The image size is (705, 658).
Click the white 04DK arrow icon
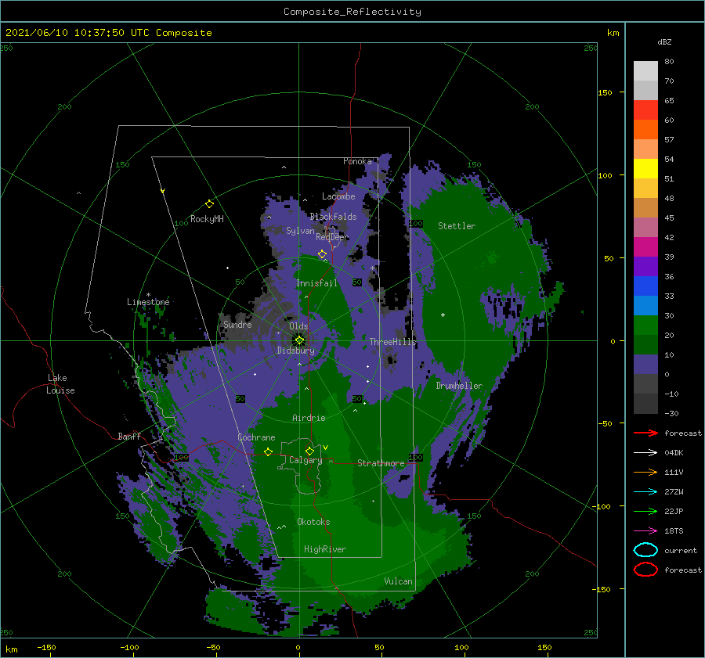tap(645, 452)
